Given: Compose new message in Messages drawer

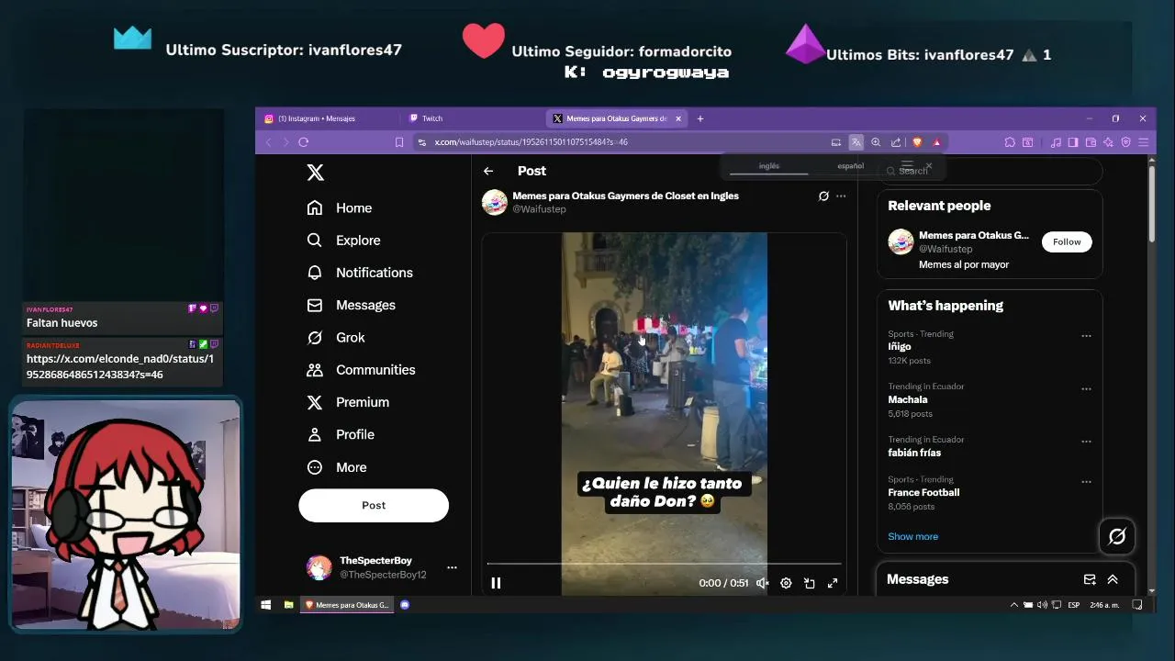Looking at the screenshot, I should pos(1090,580).
